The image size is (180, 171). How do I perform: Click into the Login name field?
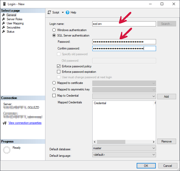pos(124,24)
